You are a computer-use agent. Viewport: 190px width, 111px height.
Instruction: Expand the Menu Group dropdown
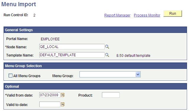pos(138,74)
